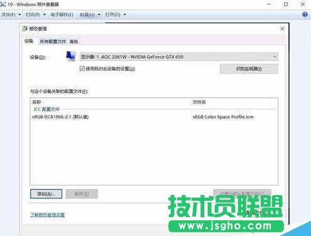Switch to the All Profiles (所有配置文件) tab
Screen dimensions: 311x236
click(x=53, y=42)
